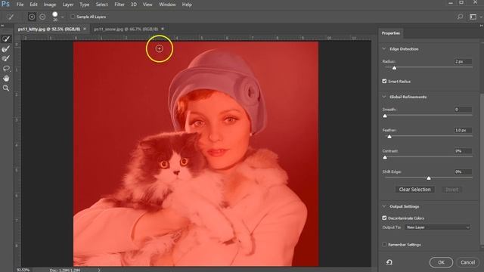Open the Select menu
This screenshot has width=484, height=272.
101,5
